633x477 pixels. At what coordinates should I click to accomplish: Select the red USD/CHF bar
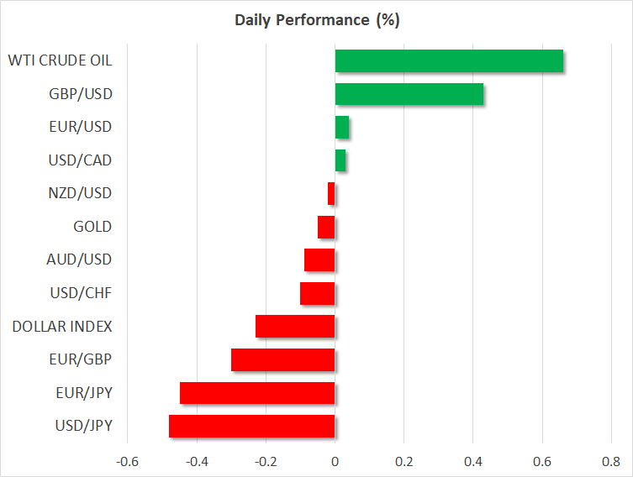(318, 293)
